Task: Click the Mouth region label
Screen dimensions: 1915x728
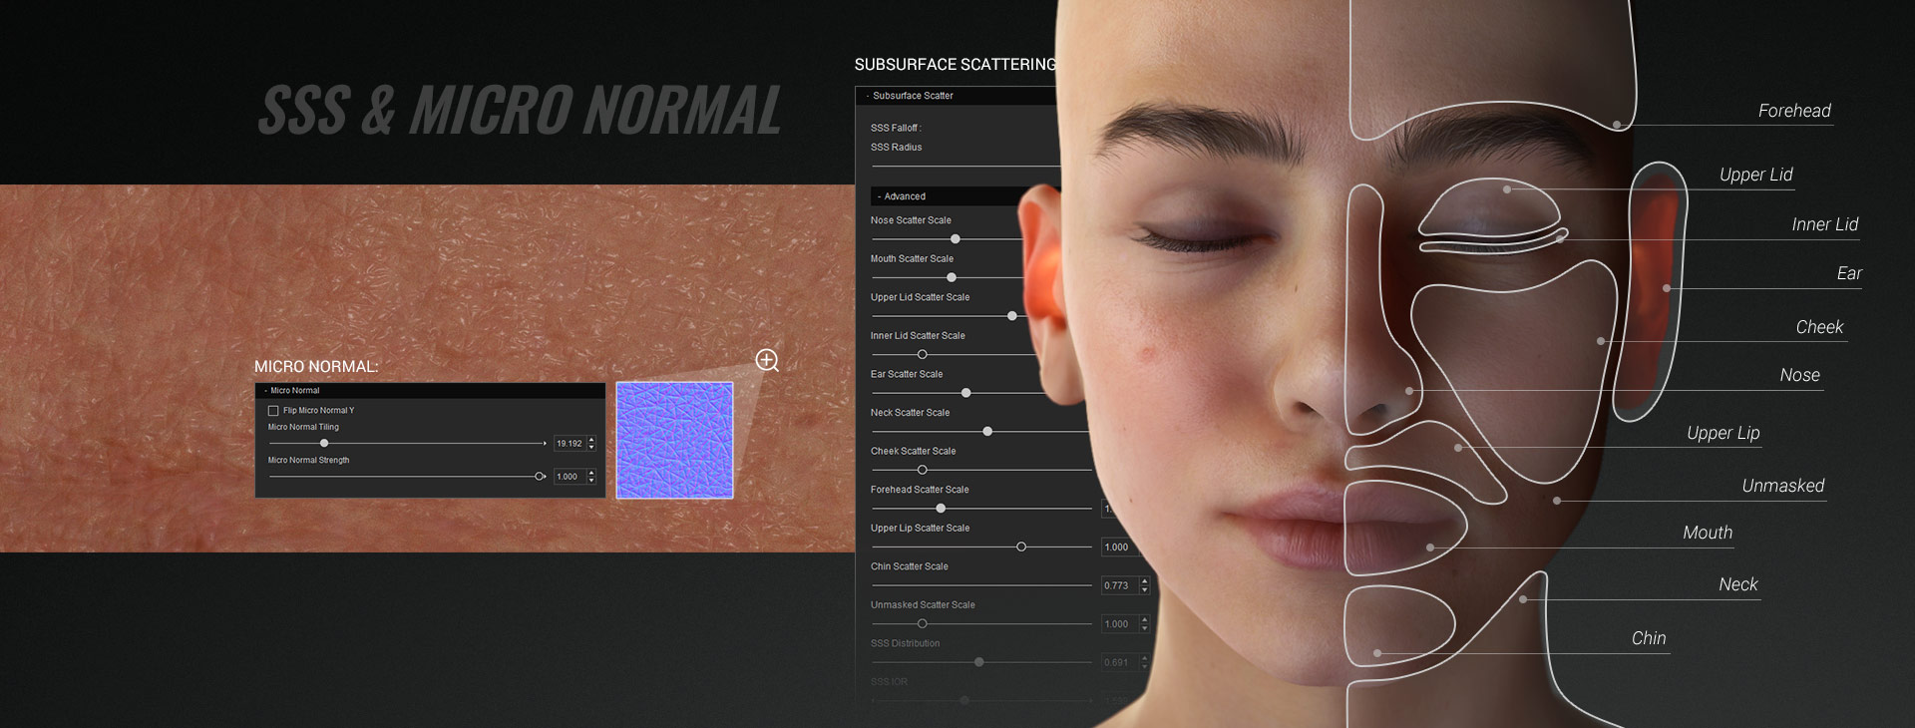Action: (x=1708, y=533)
